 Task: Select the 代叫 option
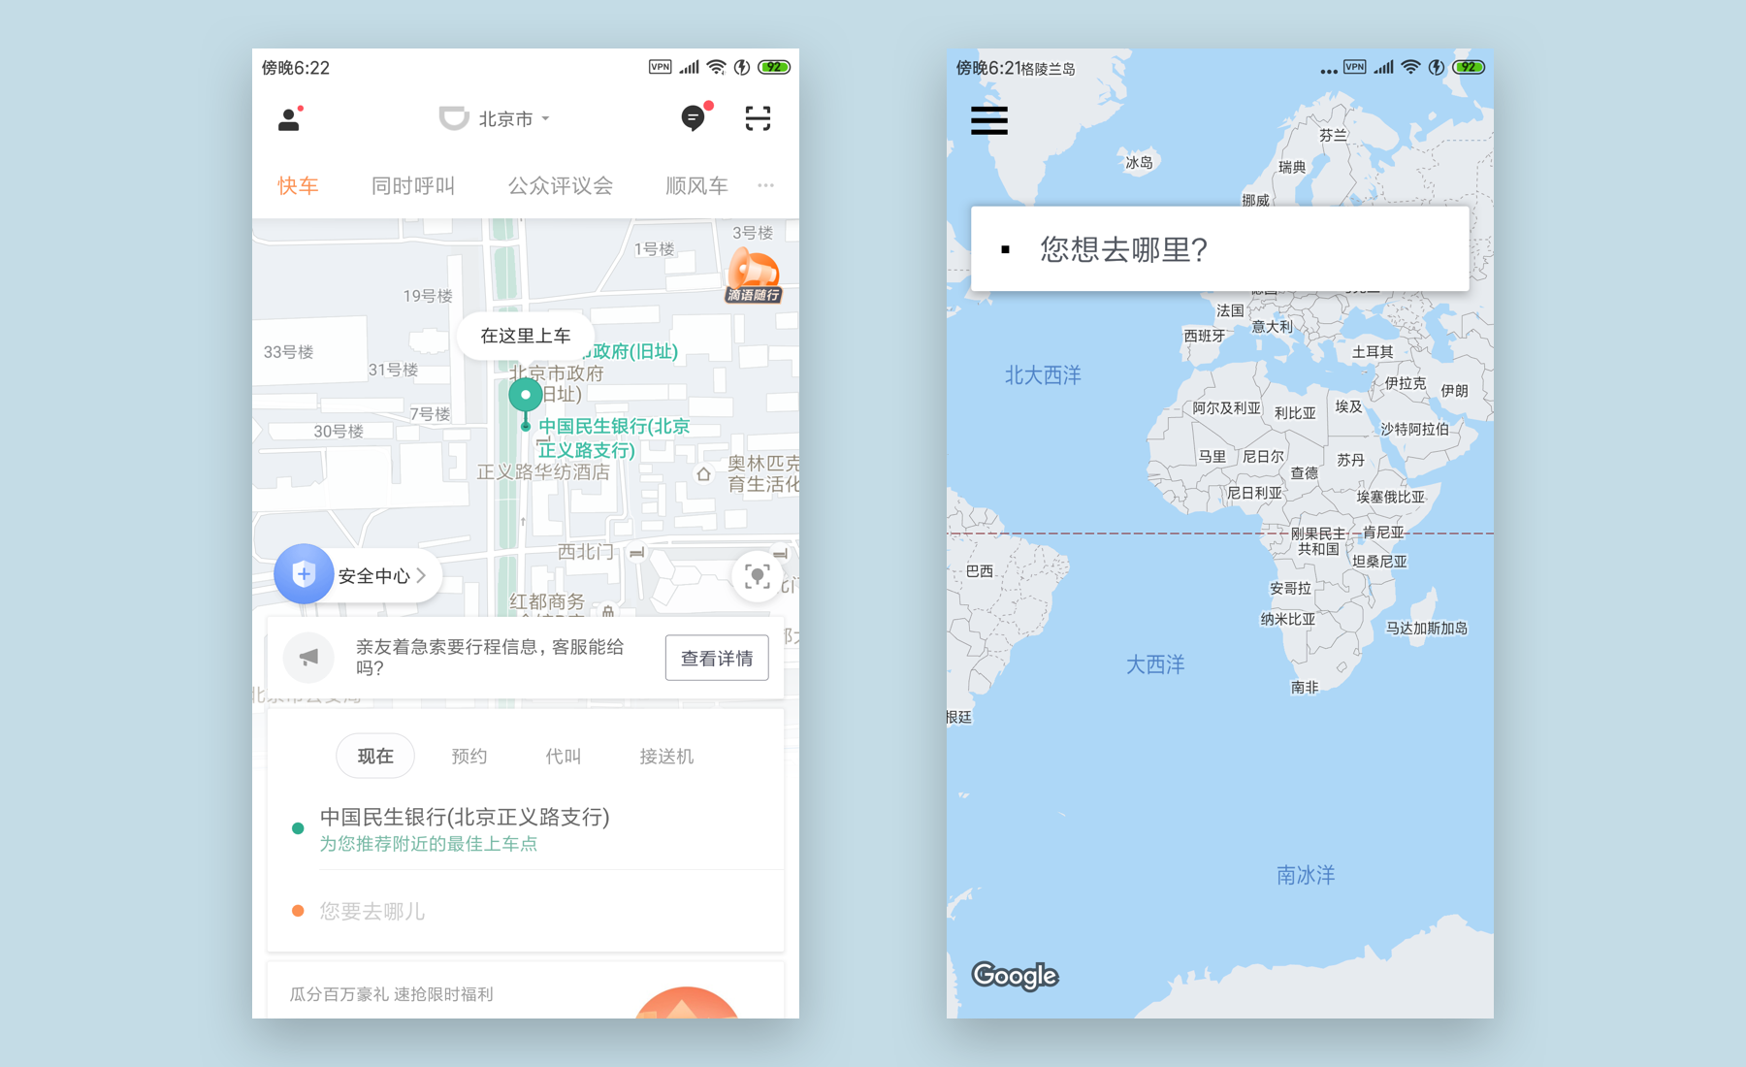click(564, 756)
